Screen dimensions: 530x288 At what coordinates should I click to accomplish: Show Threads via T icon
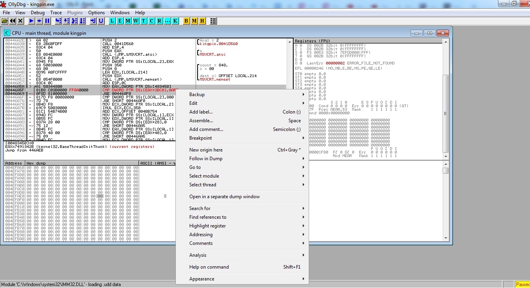(x=144, y=21)
